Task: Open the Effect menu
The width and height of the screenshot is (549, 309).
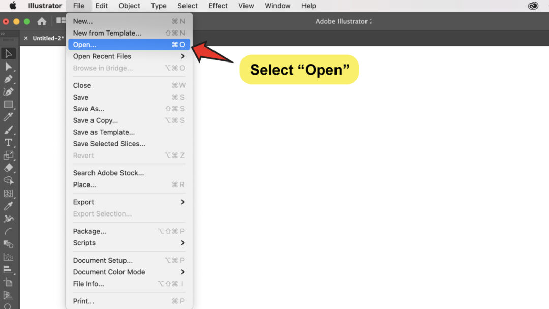Action: [x=218, y=6]
